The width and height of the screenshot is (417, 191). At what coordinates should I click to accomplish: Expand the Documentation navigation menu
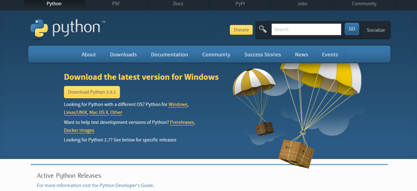[169, 54]
